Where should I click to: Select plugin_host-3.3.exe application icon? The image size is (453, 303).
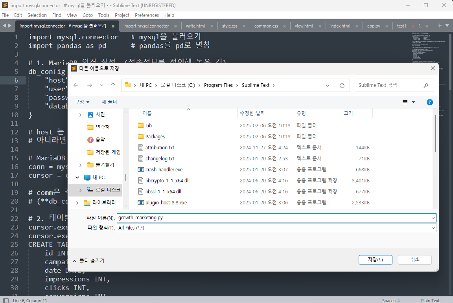[x=141, y=202]
